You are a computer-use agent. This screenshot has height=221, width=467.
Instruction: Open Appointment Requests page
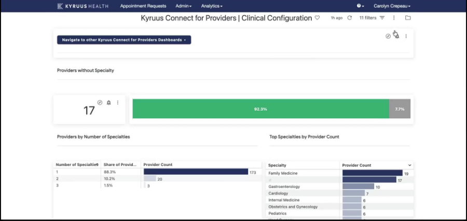pyautogui.click(x=143, y=6)
